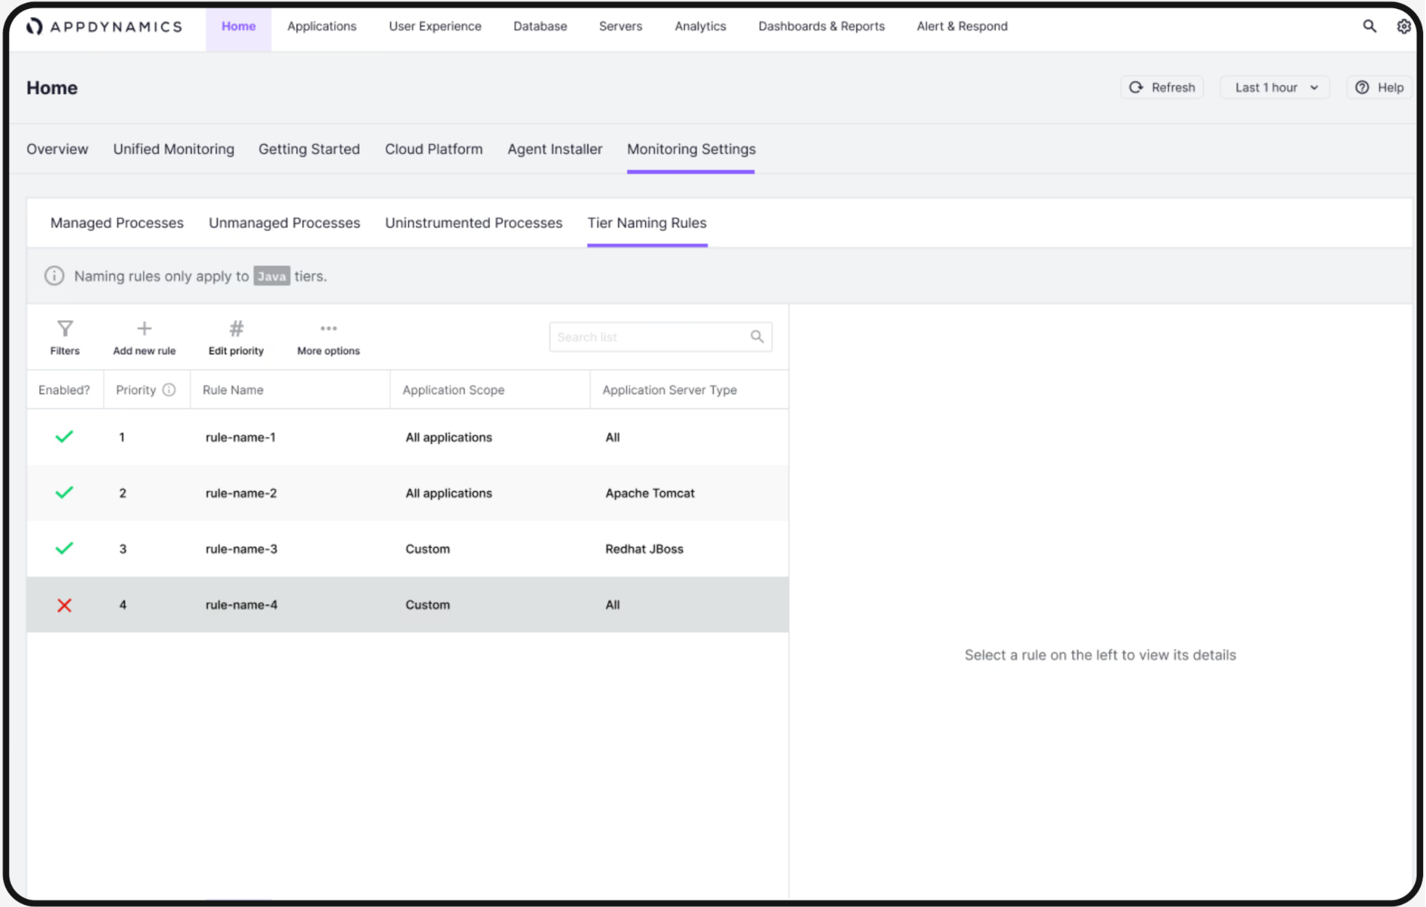The height and width of the screenshot is (907, 1426).
Task: Toggle enabled checkmark for rule-name-3
Action: click(64, 548)
